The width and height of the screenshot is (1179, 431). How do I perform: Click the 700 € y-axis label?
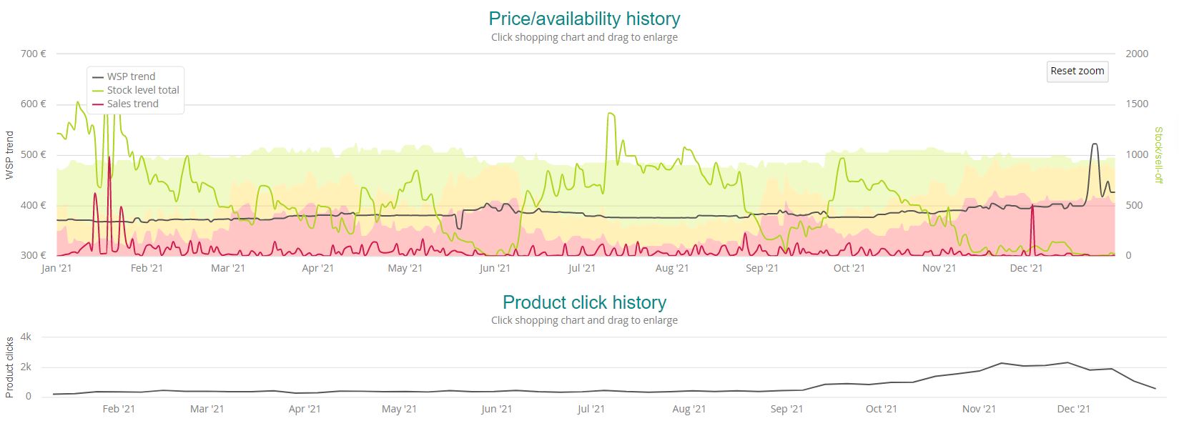(34, 54)
